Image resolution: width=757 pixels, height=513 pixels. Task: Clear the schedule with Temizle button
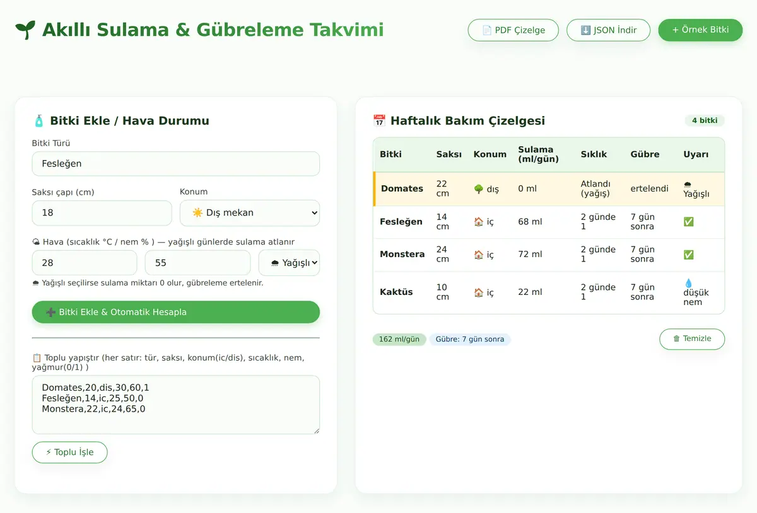pos(692,338)
